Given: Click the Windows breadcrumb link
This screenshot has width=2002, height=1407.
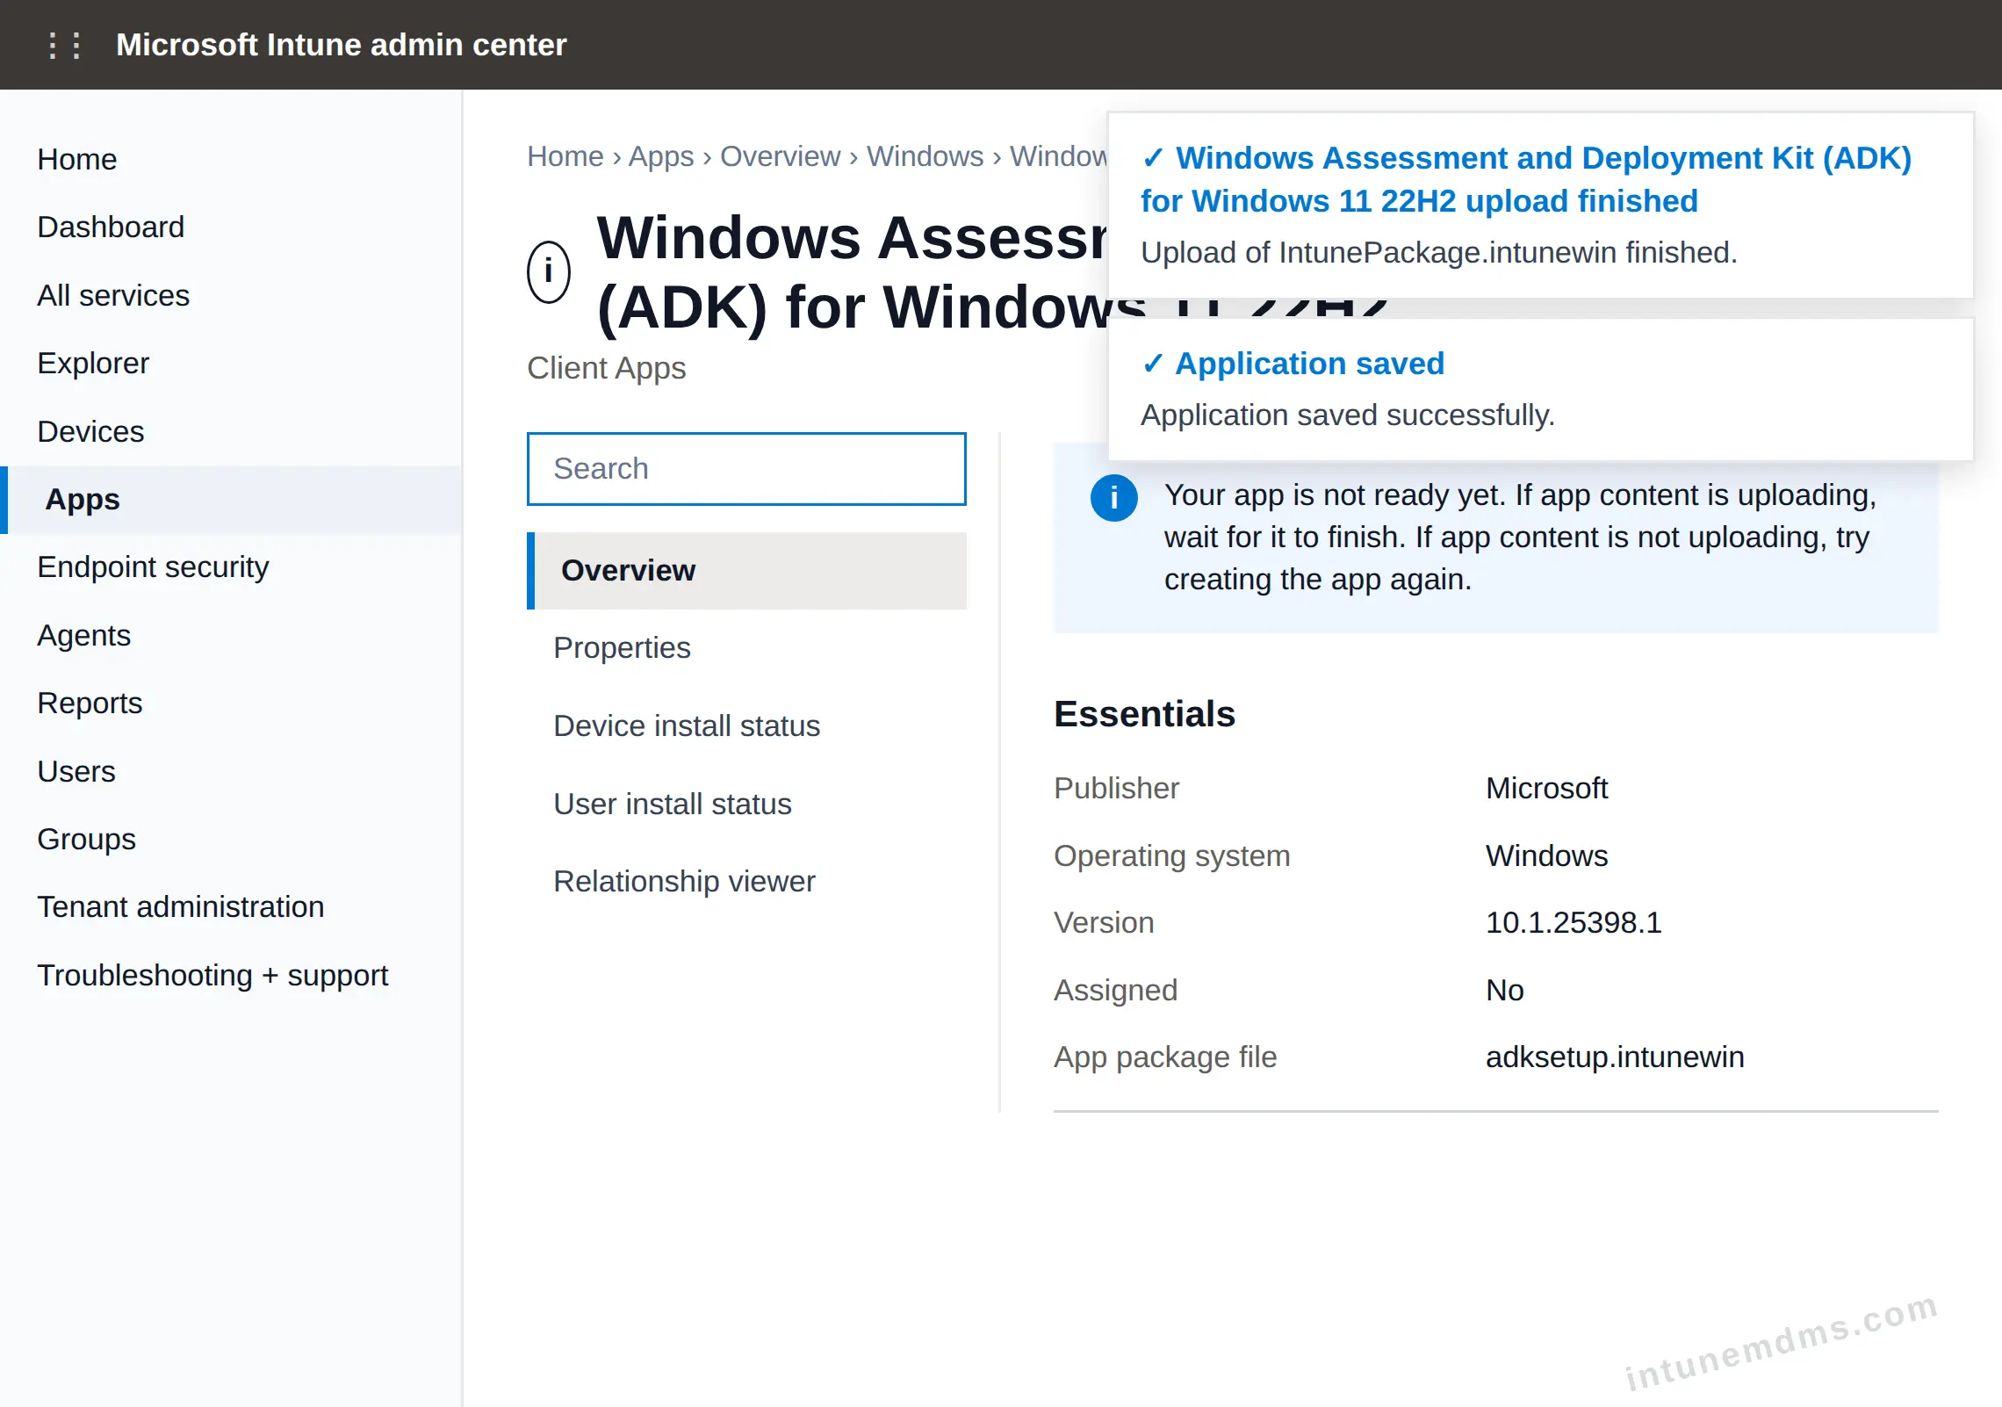Looking at the screenshot, I should coord(925,156).
